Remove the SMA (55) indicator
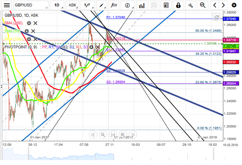 click(33, 31)
